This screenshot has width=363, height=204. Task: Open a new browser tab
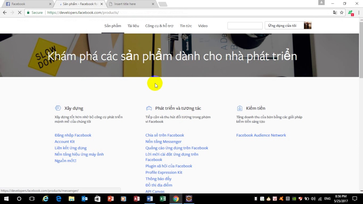point(163,4)
